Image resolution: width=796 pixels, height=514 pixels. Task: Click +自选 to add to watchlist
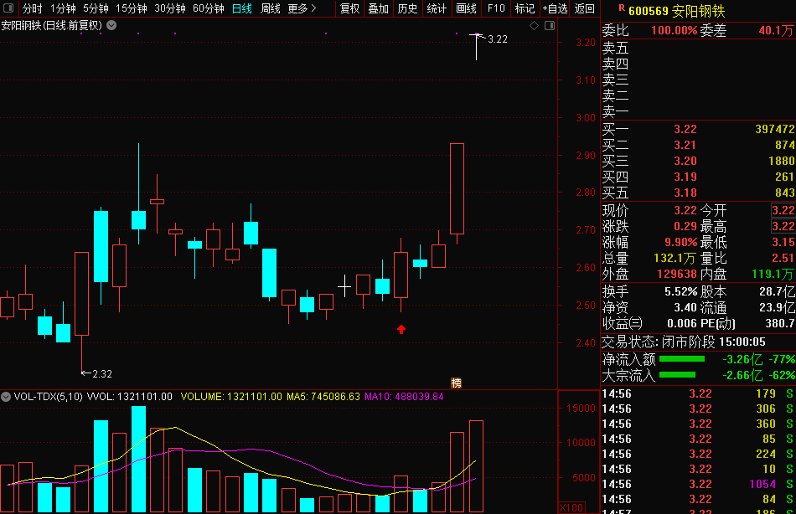coord(554,8)
